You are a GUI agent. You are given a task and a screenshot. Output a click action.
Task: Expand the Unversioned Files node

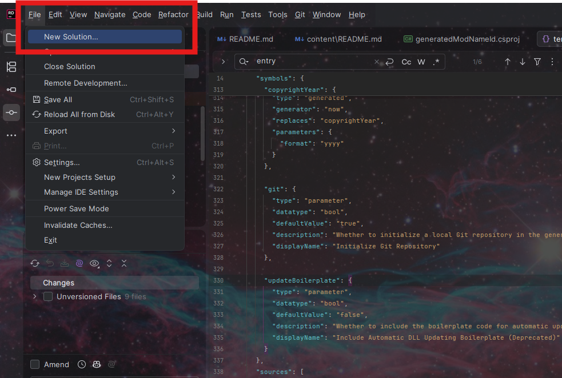pos(35,296)
